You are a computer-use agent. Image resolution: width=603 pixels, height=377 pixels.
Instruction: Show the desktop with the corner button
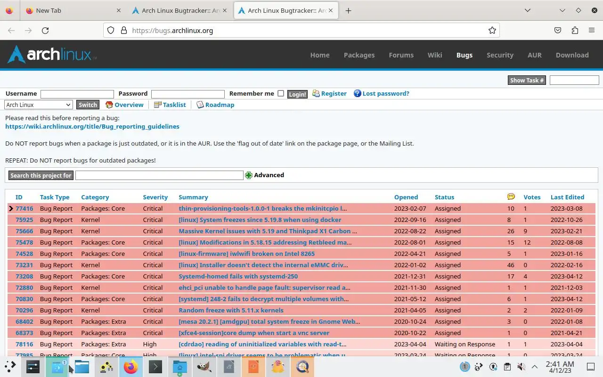click(590, 367)
